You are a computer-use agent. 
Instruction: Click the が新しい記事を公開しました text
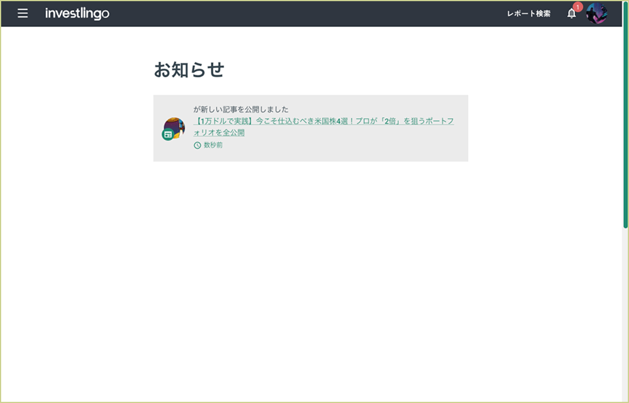[240, 108]
